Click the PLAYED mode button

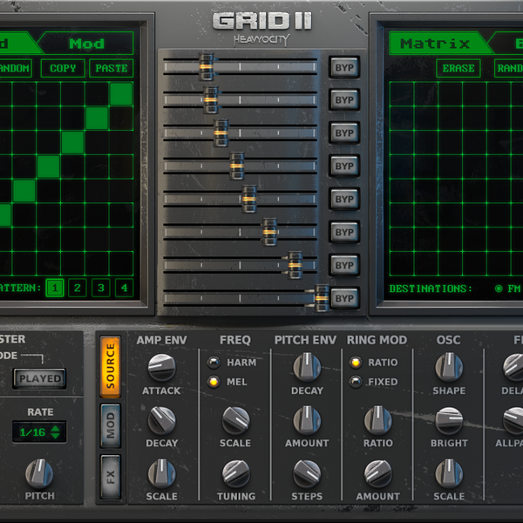pyautogui.click(x=40, y=378)
